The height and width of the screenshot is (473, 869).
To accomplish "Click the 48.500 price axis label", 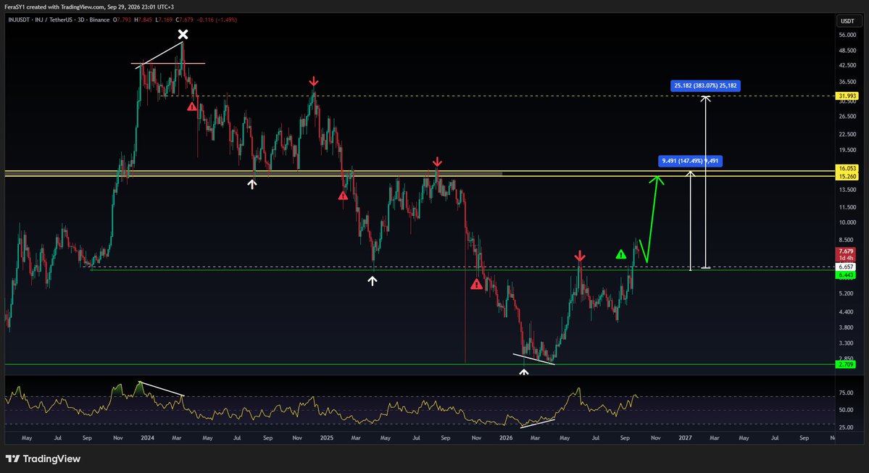I will [x=847, y=51].
